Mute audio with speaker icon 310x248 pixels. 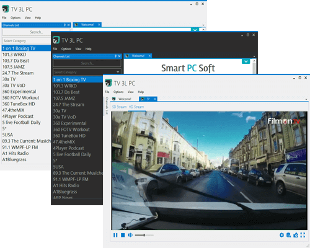pyautogui.click(x=130, y=235)
